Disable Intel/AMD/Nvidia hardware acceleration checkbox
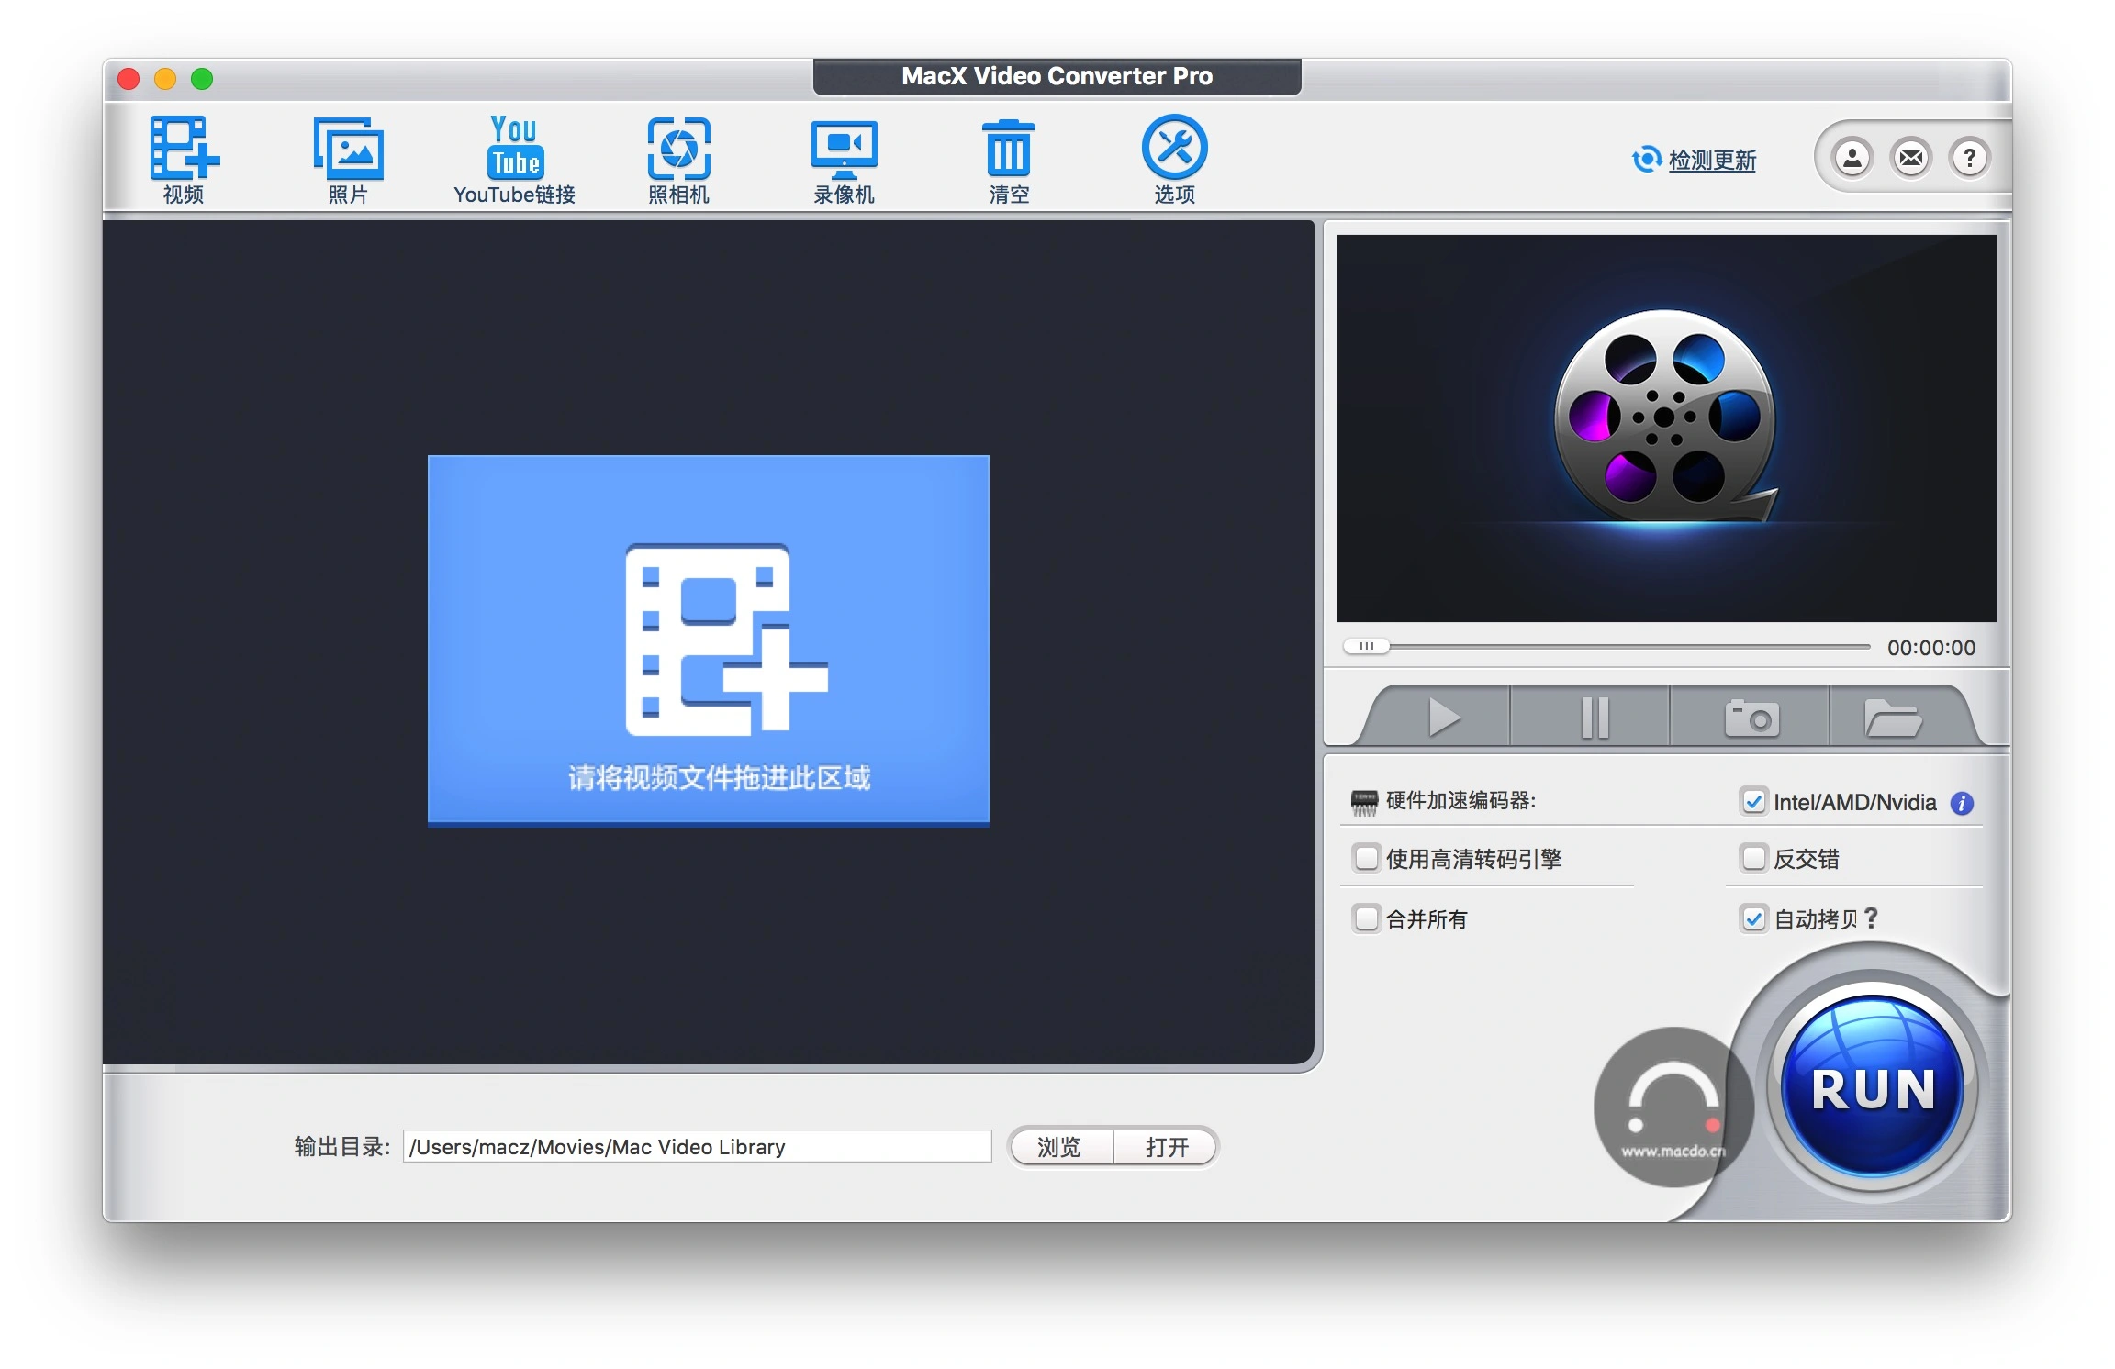Image resolution: width=2115 pixels, height=1369 pixels. (x=1753, y=802)
